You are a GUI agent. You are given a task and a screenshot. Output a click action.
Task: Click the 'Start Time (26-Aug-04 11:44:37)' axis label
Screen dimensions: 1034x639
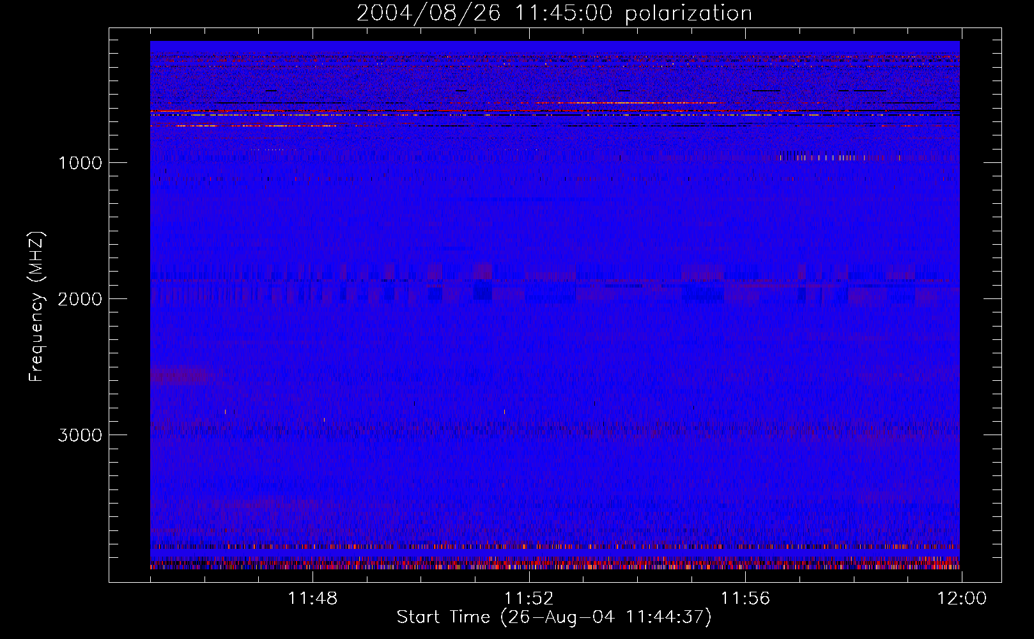(x=554, y=617)
